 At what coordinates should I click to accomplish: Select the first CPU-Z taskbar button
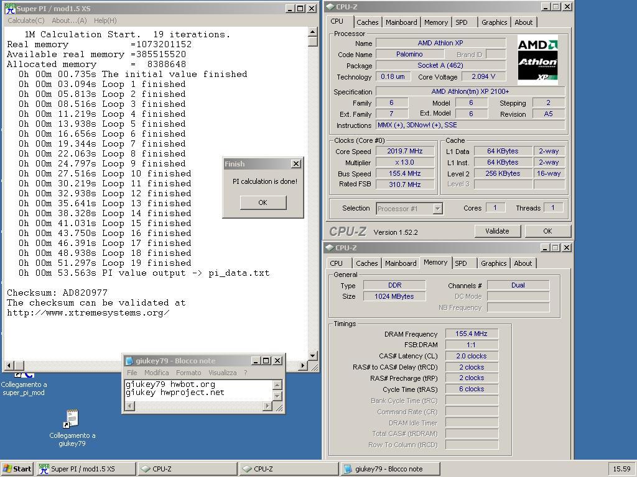click(188, 469)
